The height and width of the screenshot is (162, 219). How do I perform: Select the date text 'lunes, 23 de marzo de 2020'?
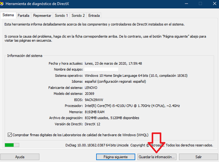tap(105, 64)
